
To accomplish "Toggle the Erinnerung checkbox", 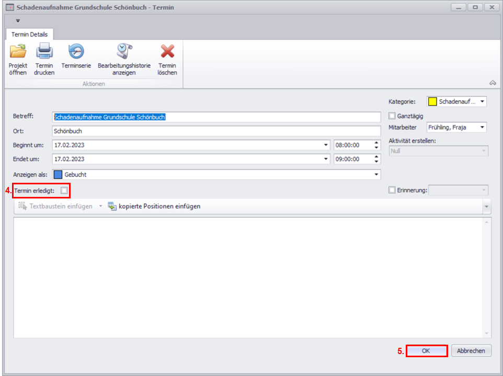I will (x=392, y=191).
